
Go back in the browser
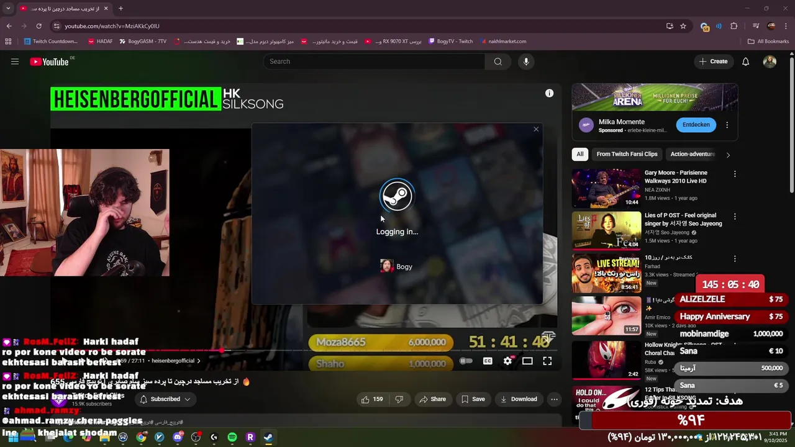click(x=9, y=26)
